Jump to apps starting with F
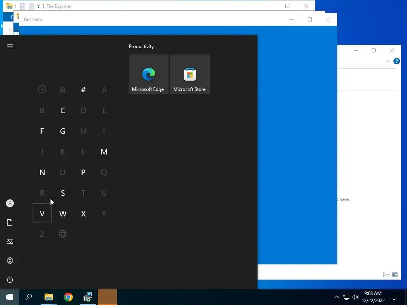Image resolution: width=407 pixels, height=305 pixels. pyautogui.click(x=42, y=131)
